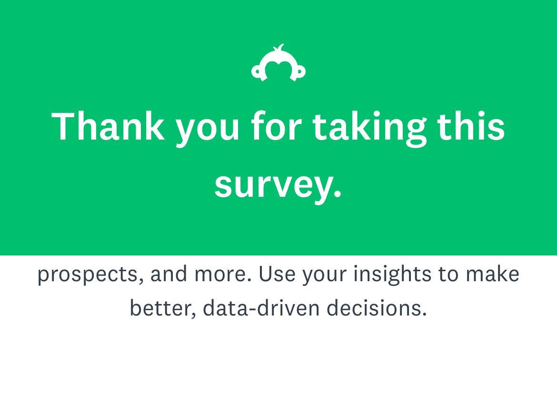
Task: Click the word "prospects," in the paragraph
Action: (x=90, y=275)
